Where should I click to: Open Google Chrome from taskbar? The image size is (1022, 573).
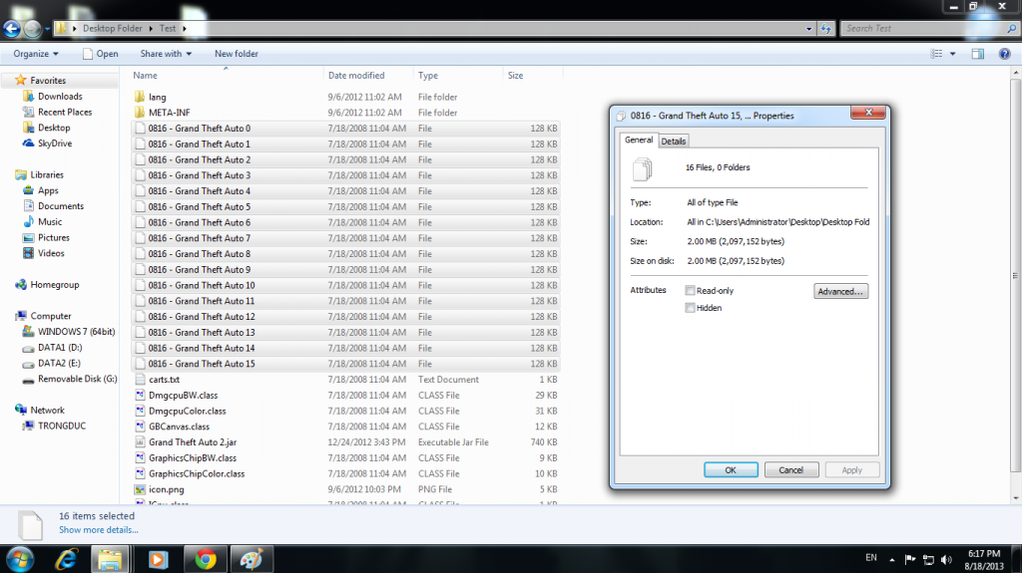click(x=206, y=559)
